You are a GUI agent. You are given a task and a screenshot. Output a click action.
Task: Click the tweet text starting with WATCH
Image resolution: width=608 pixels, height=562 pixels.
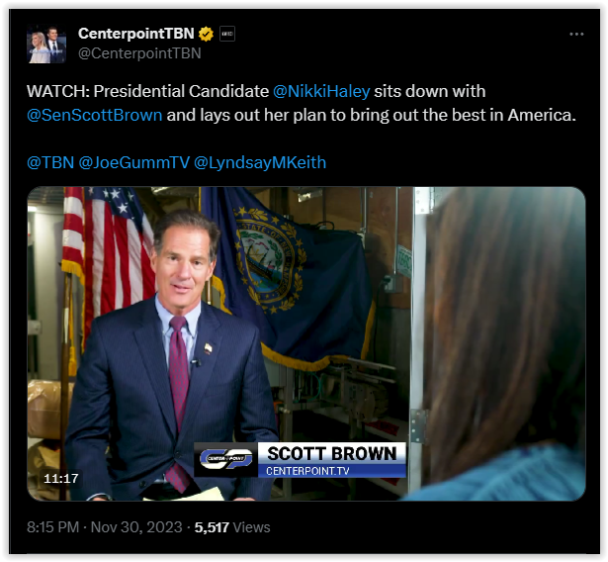click(302, 103)
